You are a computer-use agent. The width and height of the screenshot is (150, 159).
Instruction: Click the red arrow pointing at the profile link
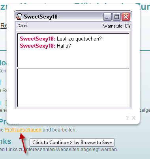click(23, 143)
